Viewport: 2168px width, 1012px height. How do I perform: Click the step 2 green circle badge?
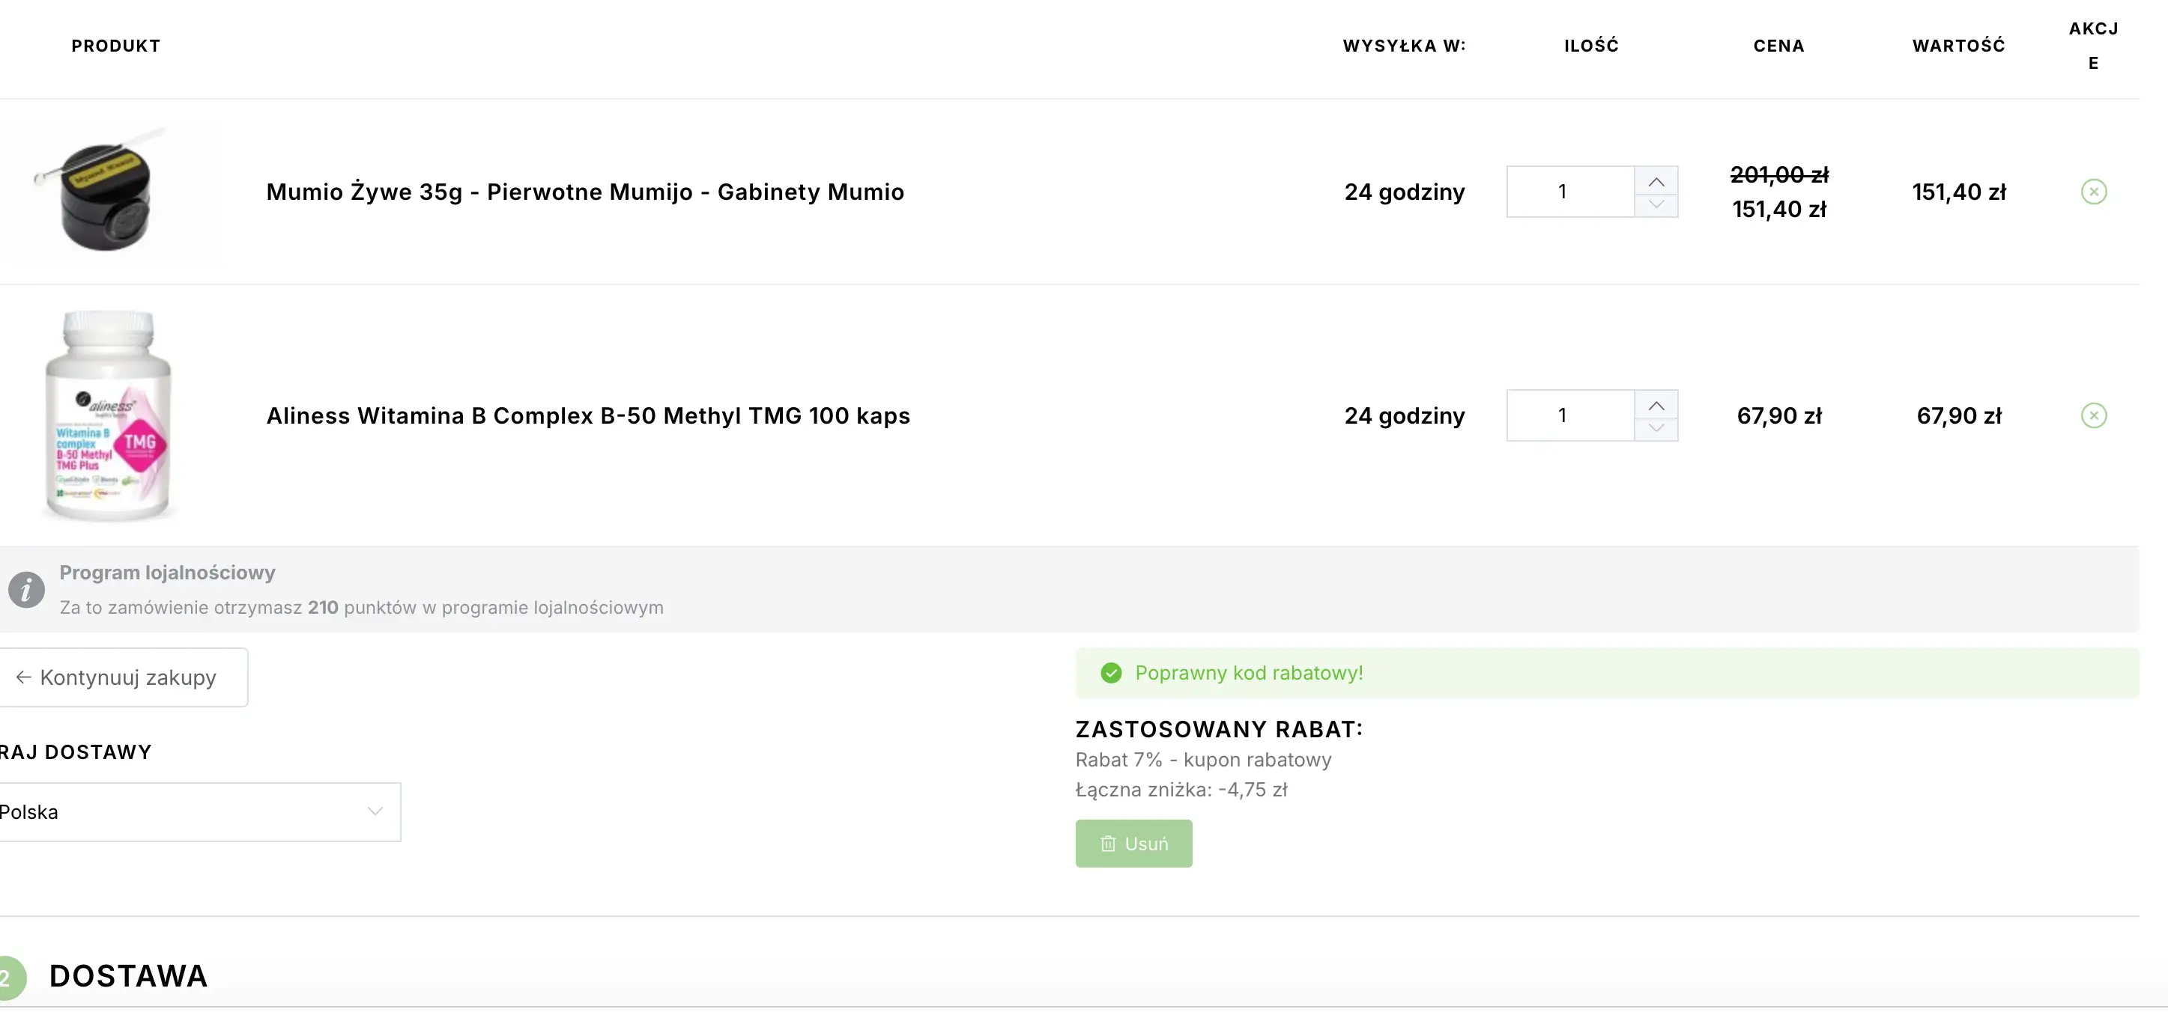pos(8,978)
